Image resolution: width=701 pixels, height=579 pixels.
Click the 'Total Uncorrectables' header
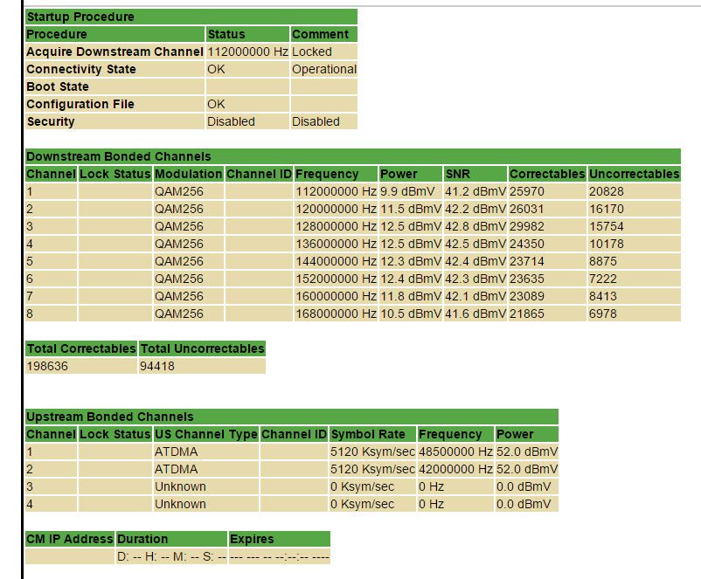point(202,348)
